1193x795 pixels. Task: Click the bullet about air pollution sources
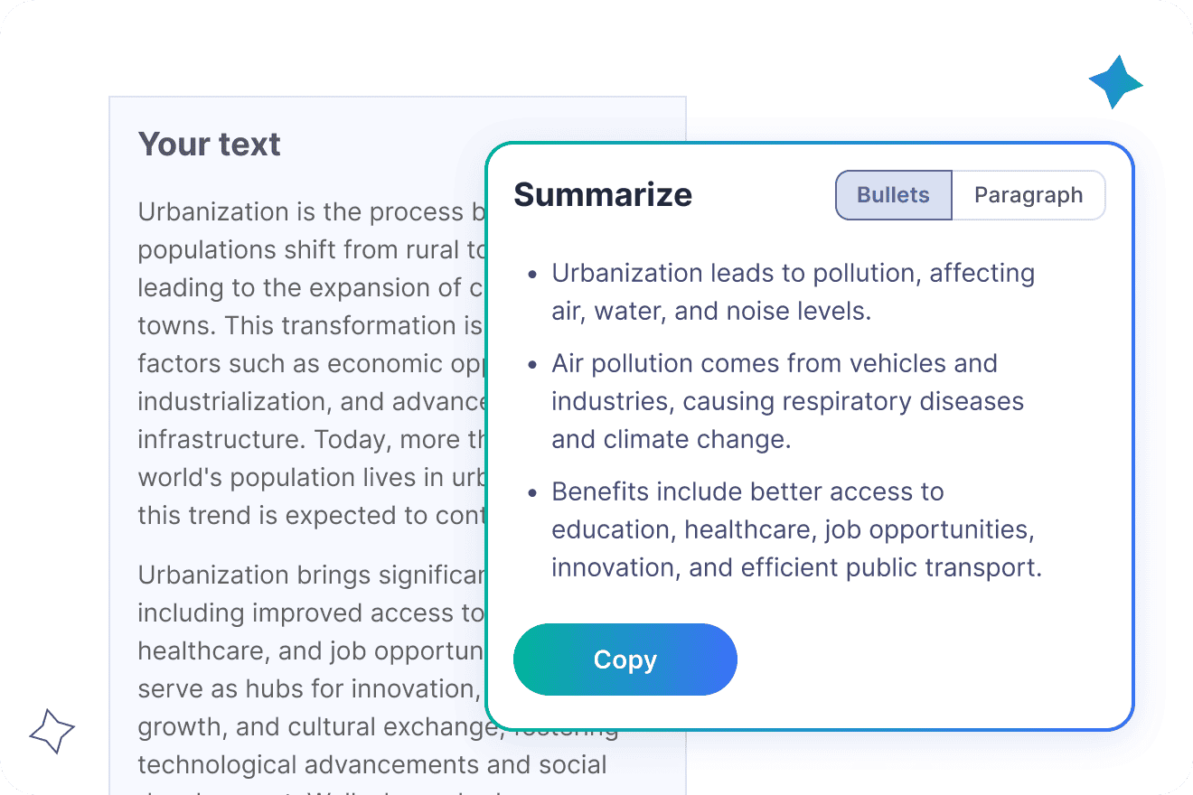tap(788, 401)
